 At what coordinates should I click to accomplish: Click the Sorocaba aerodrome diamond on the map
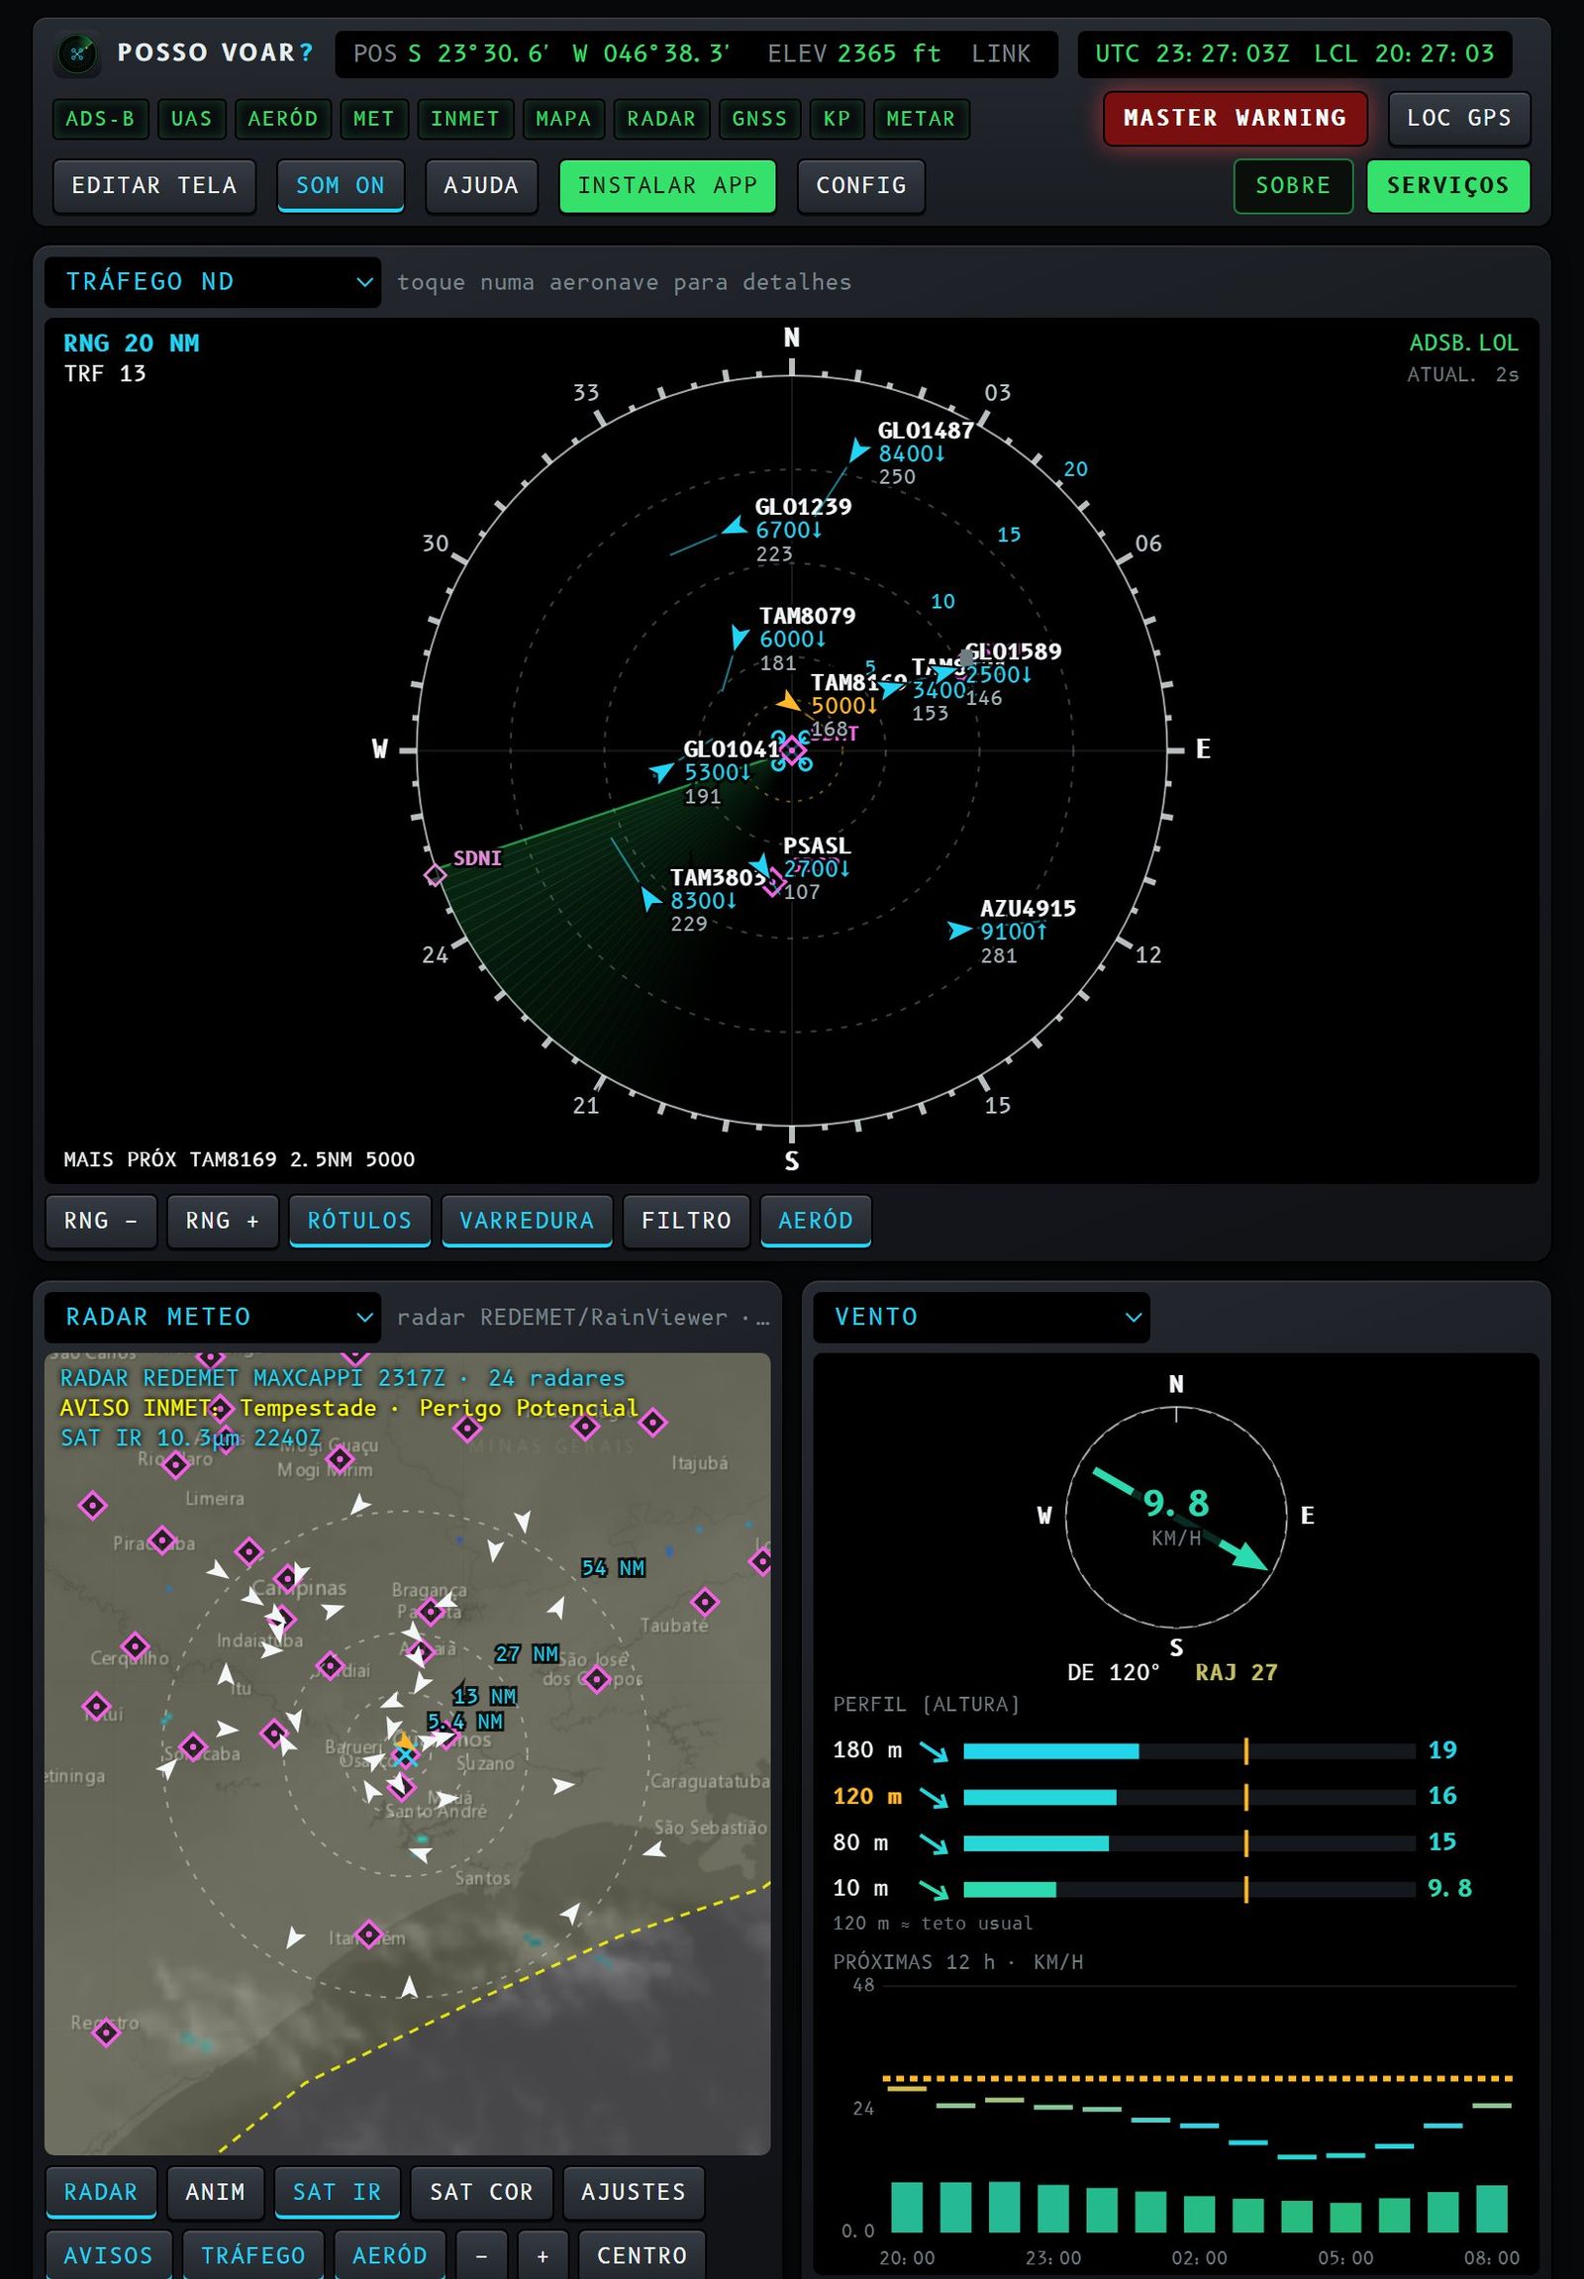193,1746
